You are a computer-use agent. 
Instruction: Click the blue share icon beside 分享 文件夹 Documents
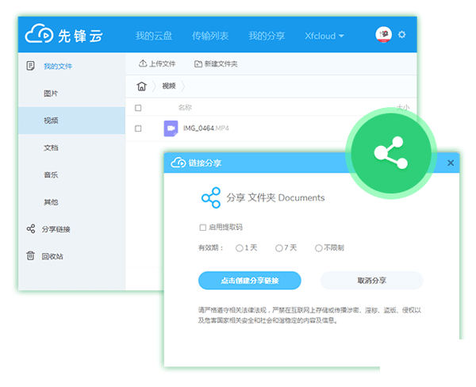[211, 197]
